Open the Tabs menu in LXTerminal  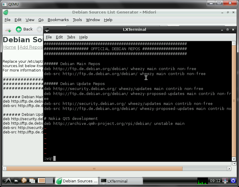click(71, 37)
